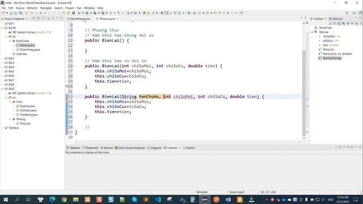
Task: Open Visual Studio Code from the taskbar
Action: tap(158, 199)
